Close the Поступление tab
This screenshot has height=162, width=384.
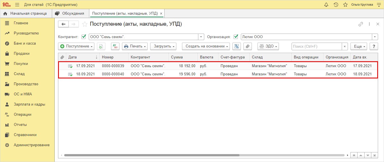tap(161, 14)
